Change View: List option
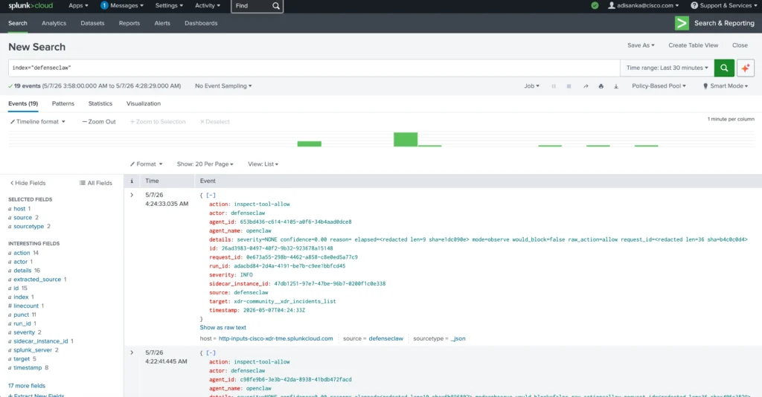Viewport: 762px width, 397px height. (263, 164)
